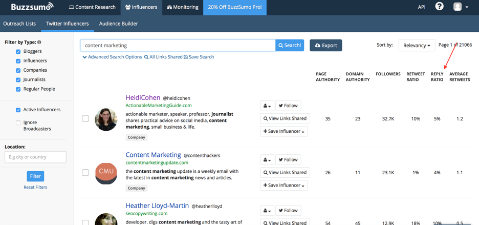Click into the content marketing search field
Viewport: 479px width, 225px height.
178,45
